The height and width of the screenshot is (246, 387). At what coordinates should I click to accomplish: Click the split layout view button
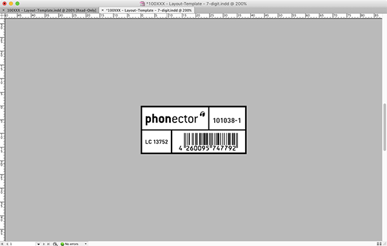pyautogui.click(x=379, y=244)
